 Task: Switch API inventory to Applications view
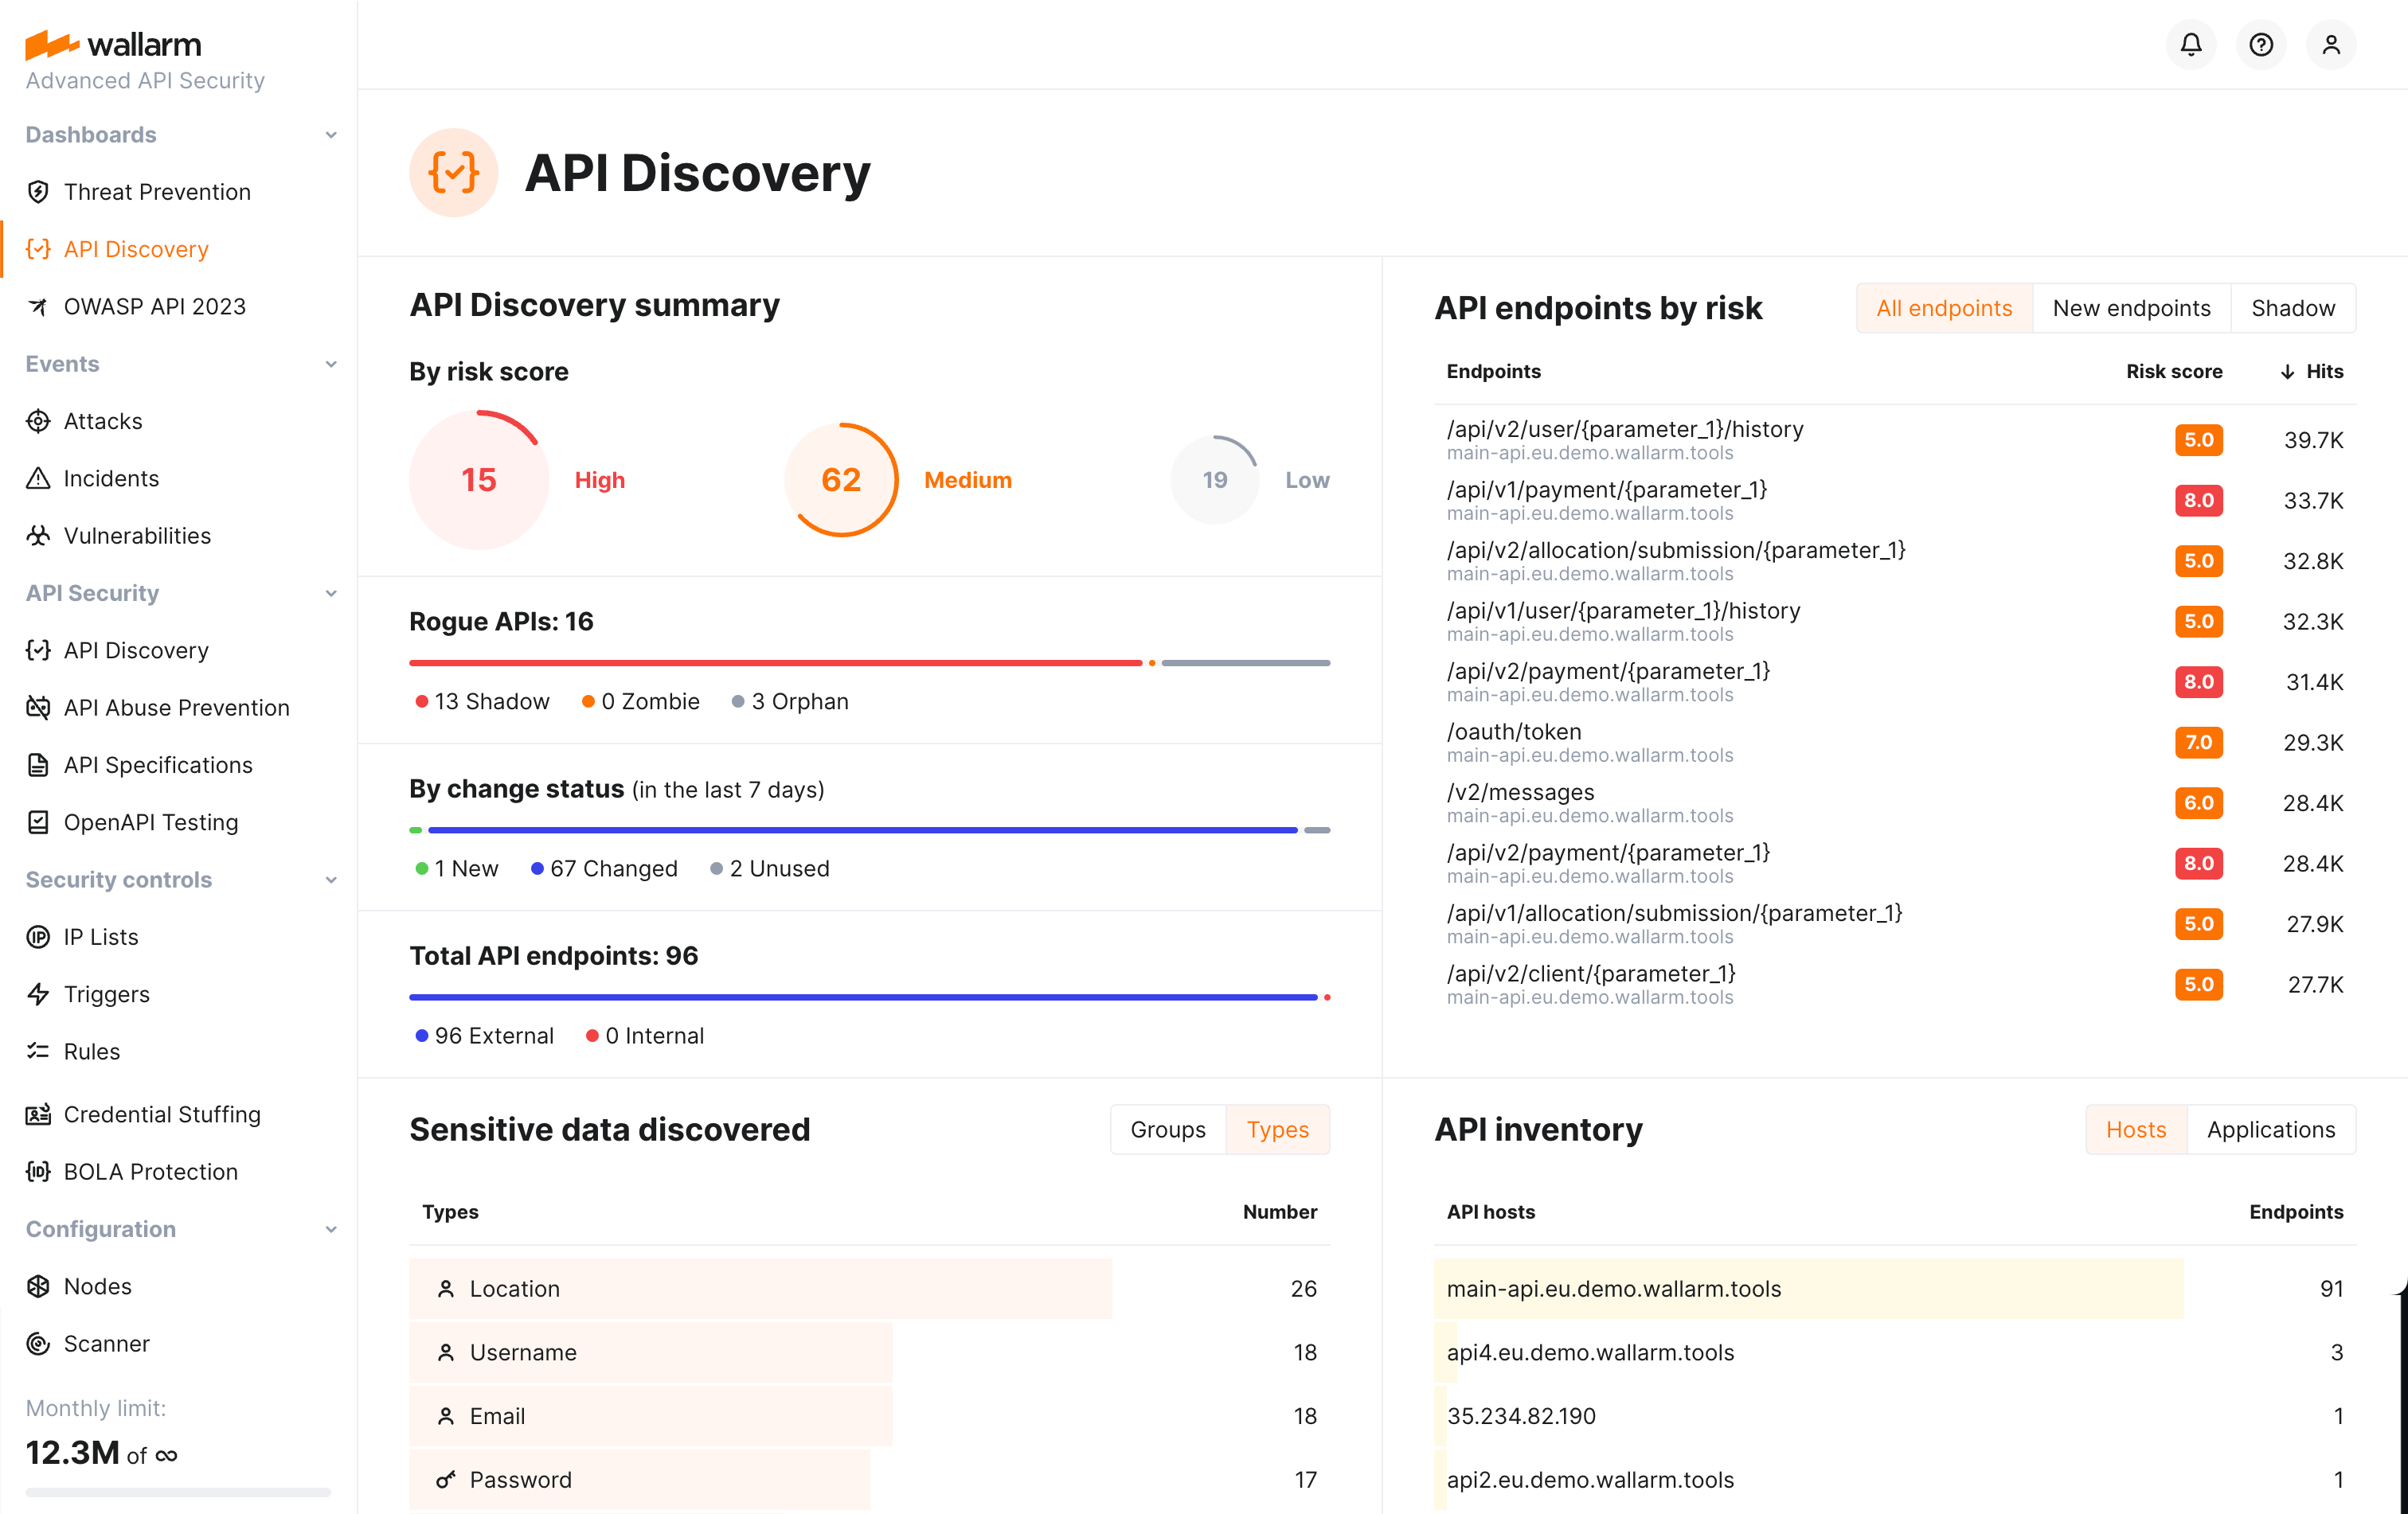2272,1130
